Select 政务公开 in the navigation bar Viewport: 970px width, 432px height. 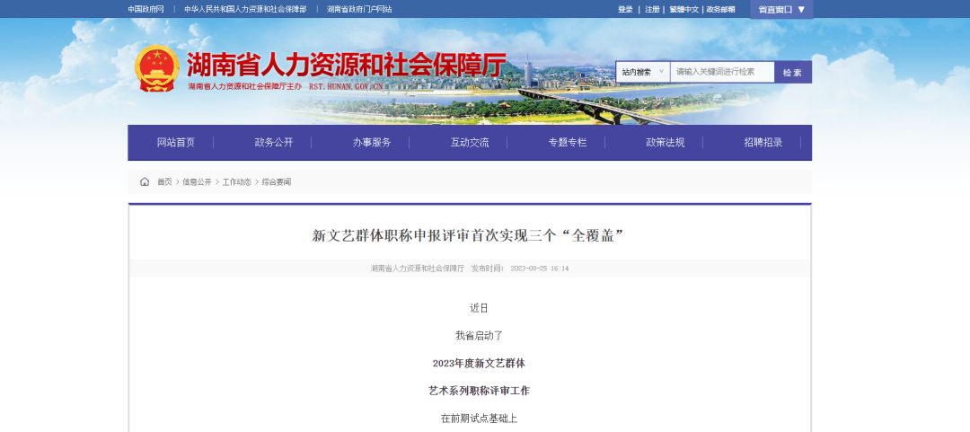274,143
